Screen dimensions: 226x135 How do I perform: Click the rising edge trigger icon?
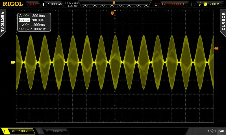click(200, 4)
